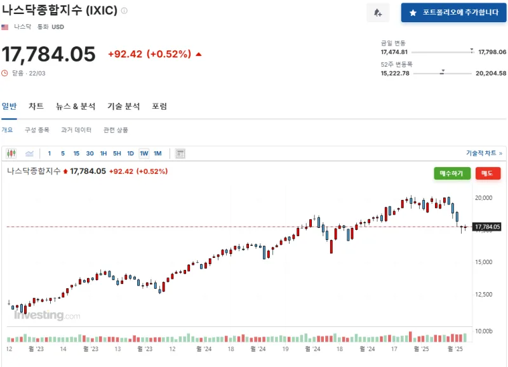Click the US flag icon
The height and width of the screenshot is (367, 508).
5,27
